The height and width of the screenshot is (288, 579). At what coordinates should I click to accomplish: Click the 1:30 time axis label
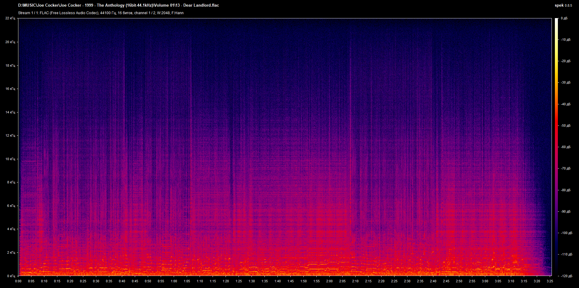tap(252, 281)
